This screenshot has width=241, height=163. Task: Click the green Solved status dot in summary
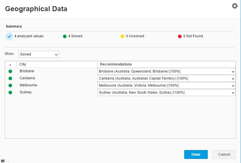coord(65,36)
